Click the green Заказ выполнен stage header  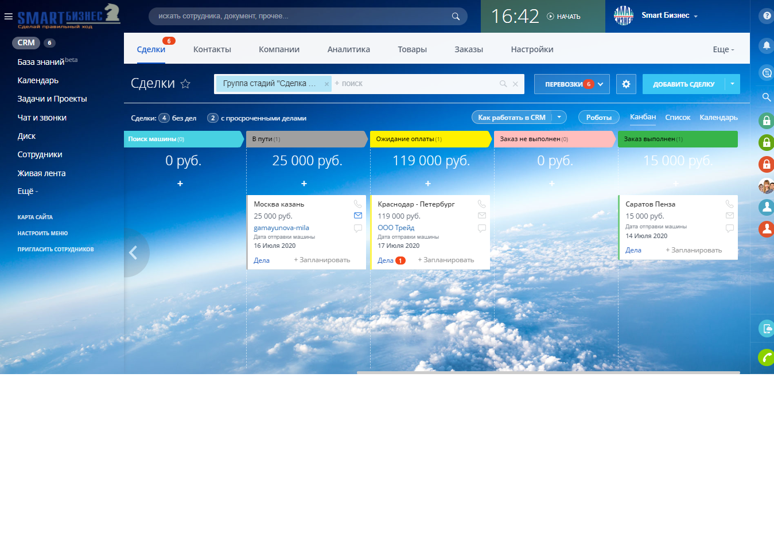tap(678, 139)
